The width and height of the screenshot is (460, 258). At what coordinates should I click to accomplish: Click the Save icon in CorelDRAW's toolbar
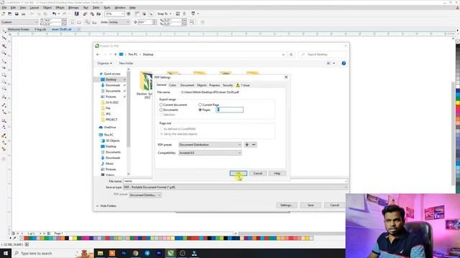coord(17,14)
